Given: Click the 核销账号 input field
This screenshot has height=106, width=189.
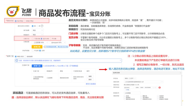Looking at the screenshot, I should 132,93.
